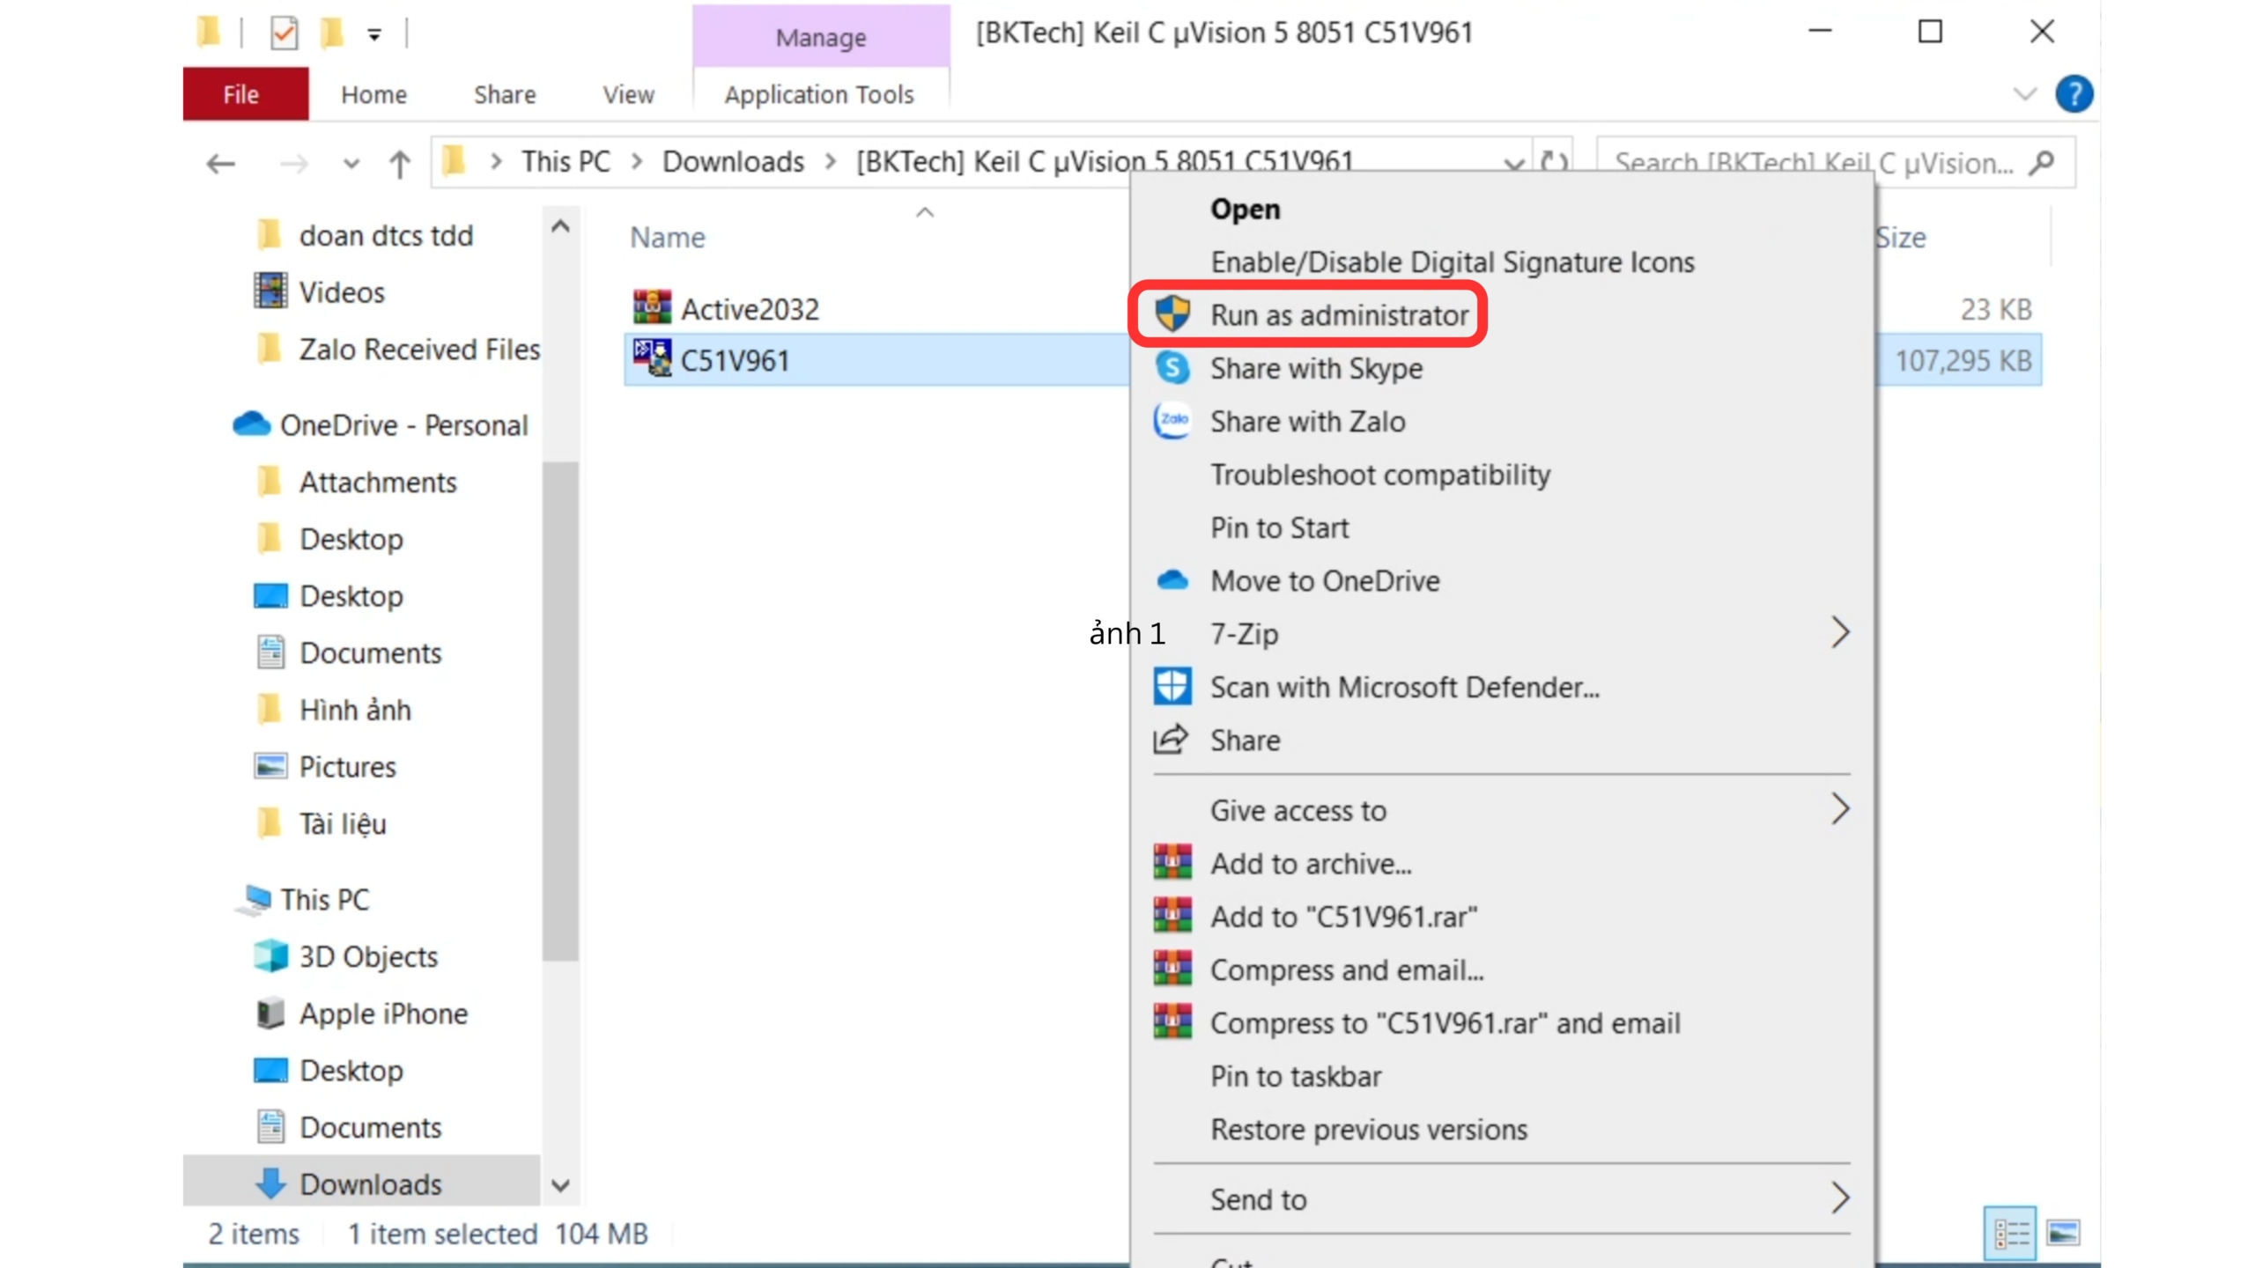The image size is (2255, 1268).
Task: Click the search magnifier icon
Action: click(2041, 162)
